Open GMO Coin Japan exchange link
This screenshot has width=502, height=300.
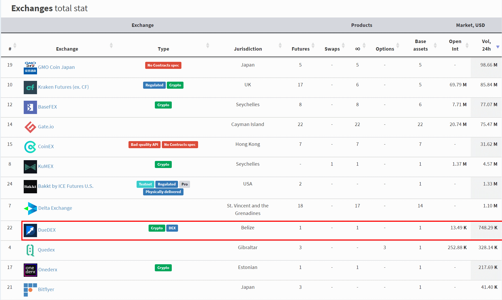56,67
